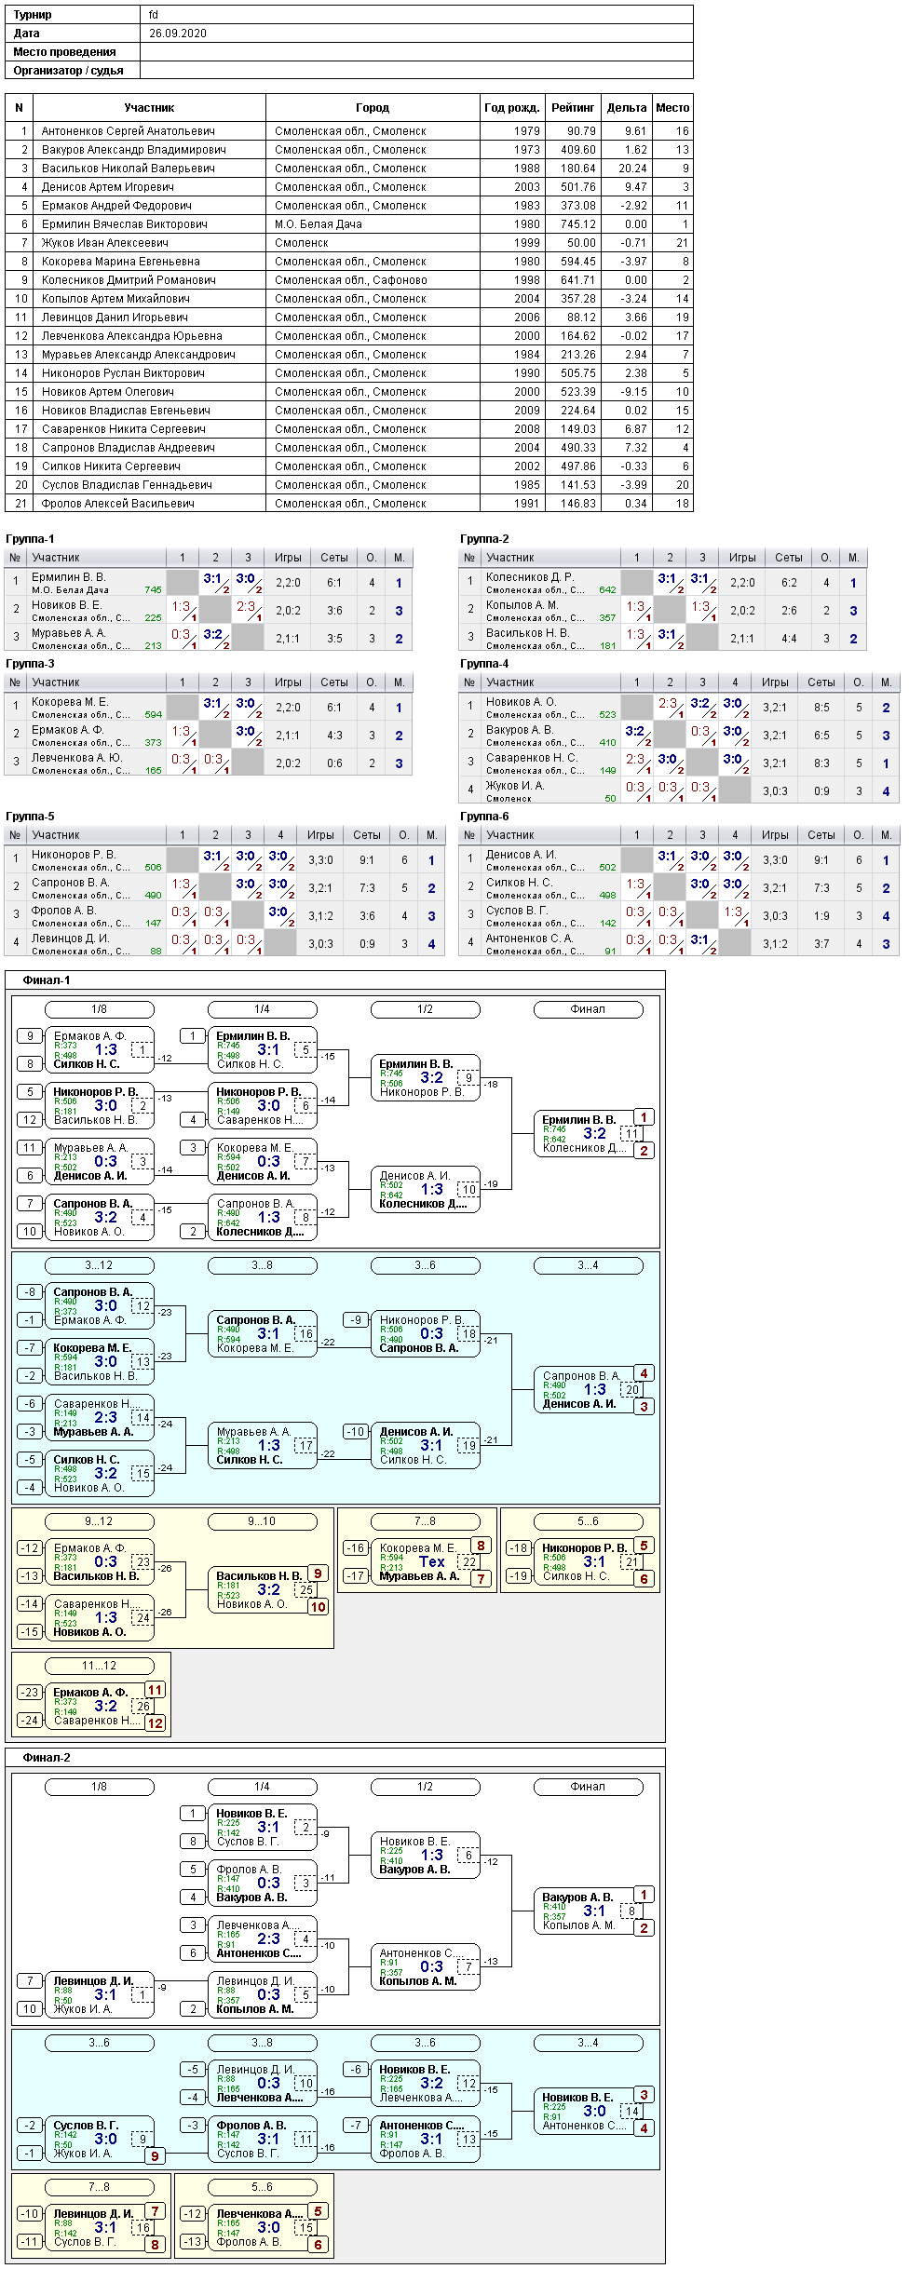
Task: Click the 5...6 round label in Финал-1
Action: [588, 1521]
